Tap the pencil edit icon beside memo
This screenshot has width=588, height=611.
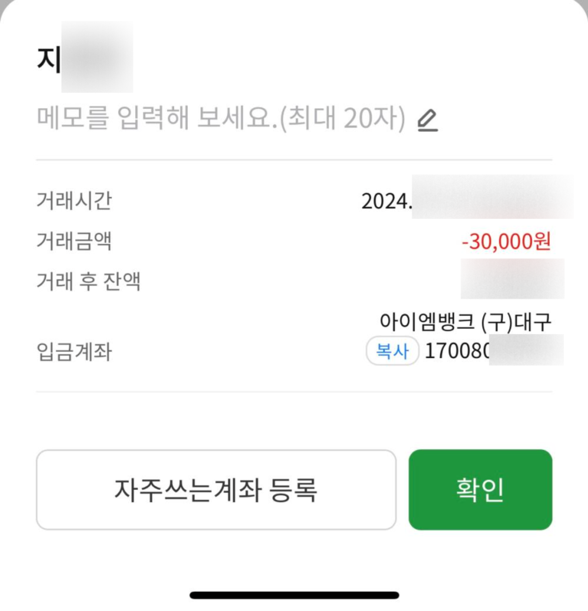(427, 121)
